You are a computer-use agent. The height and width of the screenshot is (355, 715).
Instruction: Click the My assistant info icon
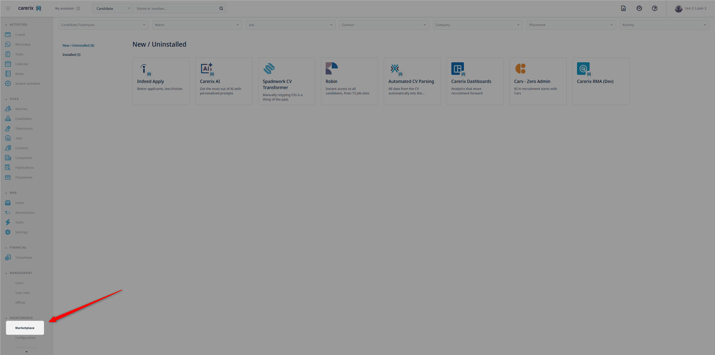pyautogui.click(x=78, y=8)
